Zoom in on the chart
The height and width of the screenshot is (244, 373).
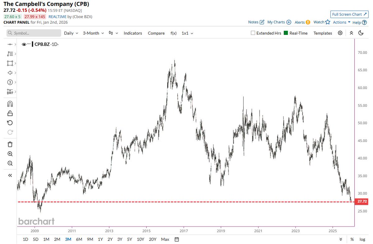[x=10, y=153]
